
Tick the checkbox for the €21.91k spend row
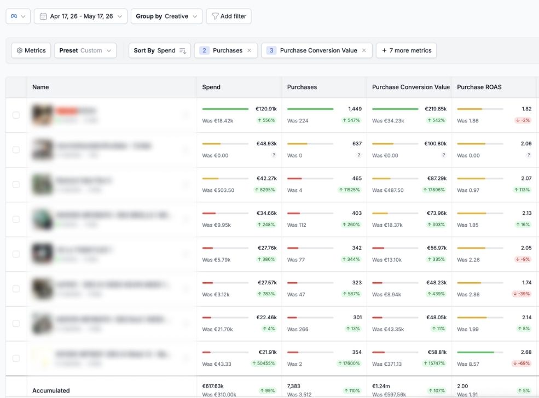(16, 358)
